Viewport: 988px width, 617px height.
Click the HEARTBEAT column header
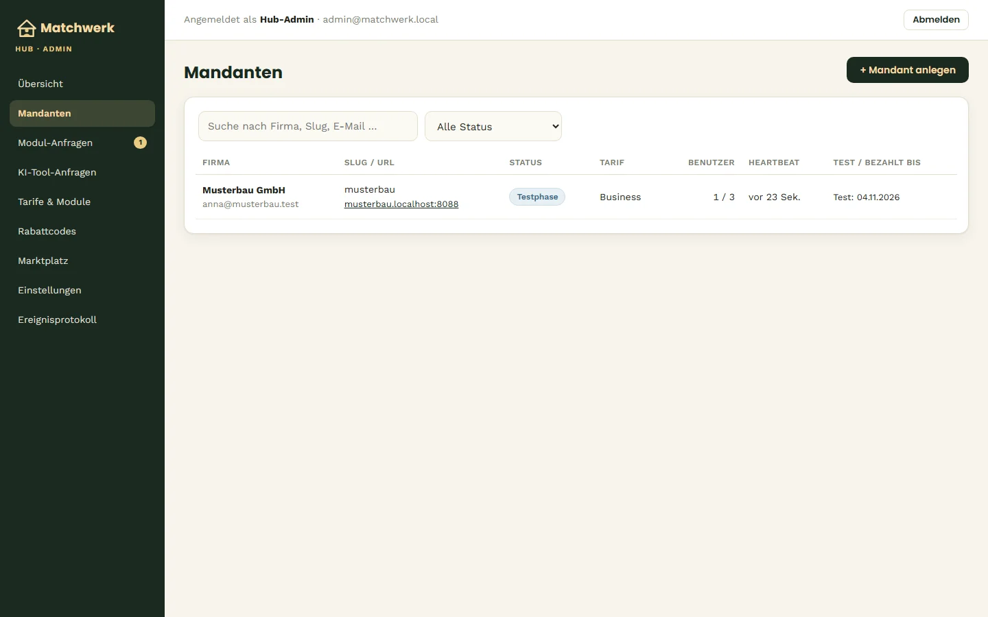[x=774, y=162]
